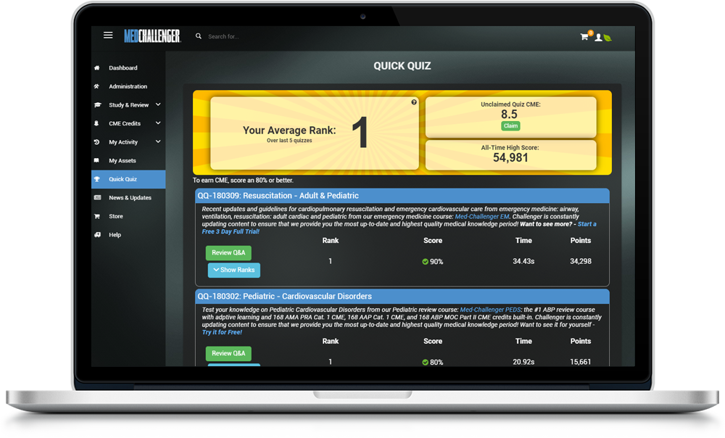Screen dimensions: 725x438
Task: Expand the My Activity submenu chevron
Action: (x=158, y=141)
